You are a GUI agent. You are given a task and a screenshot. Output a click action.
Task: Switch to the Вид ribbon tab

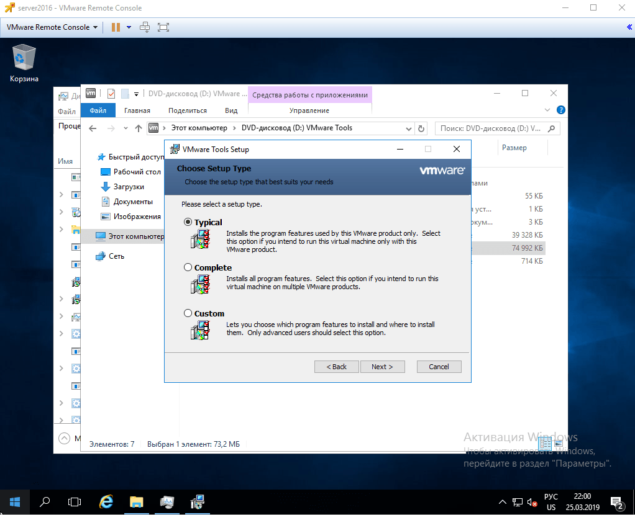(x=231, y=110)
